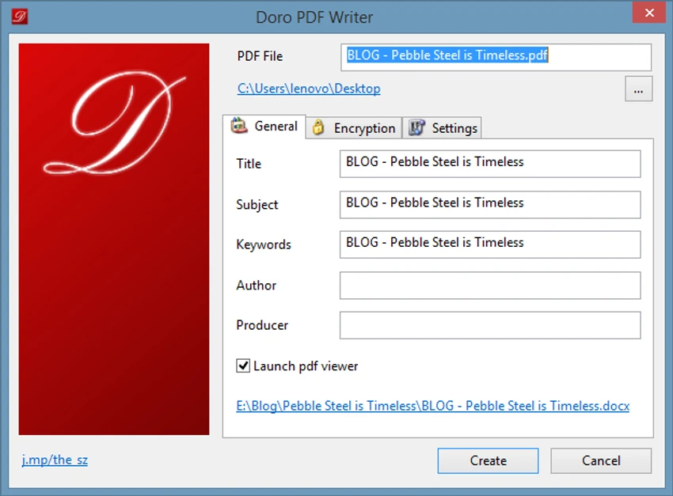The image size is (673, 496).
Task: Focus the Keywords input field
Action: click(490, 244)
